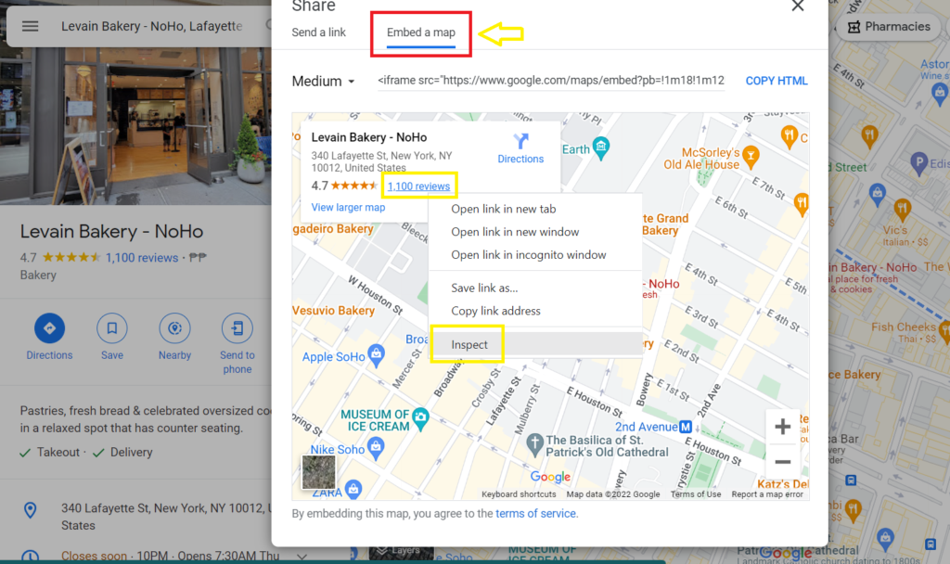Click the Apple SoHo shopping pin
Viewport: 950px width, 564px height.
pos(377,355)
